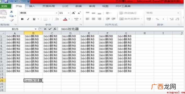This screenshot has width=185, height=94.
Task: Toggle Italic formatting
Action: (28, 19)
